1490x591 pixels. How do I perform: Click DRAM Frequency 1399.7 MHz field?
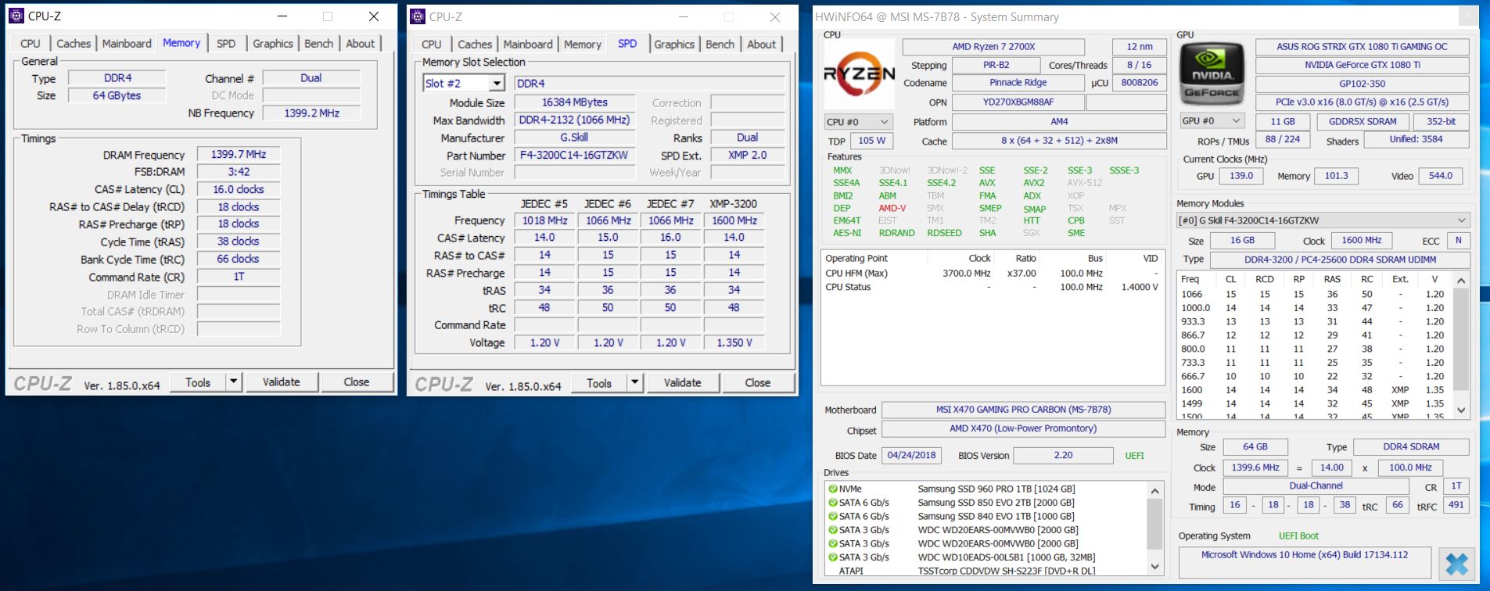tap(239, 155)
